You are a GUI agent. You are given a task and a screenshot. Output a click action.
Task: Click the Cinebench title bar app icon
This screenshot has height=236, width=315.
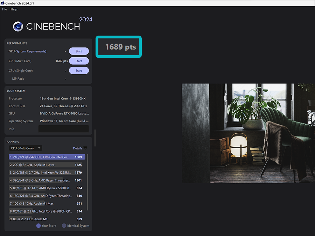click(2, 3)
